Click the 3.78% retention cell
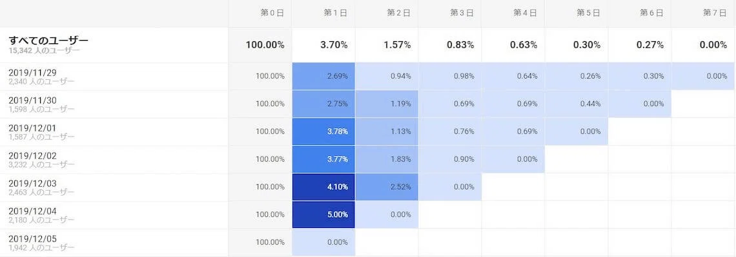This screenshot has width=736, height=257. (323, 131)
